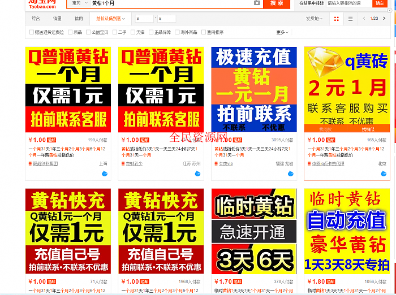396x295 pixels.
Task: Open the 宝贝 search type dropdown
Action: point(79,3)
